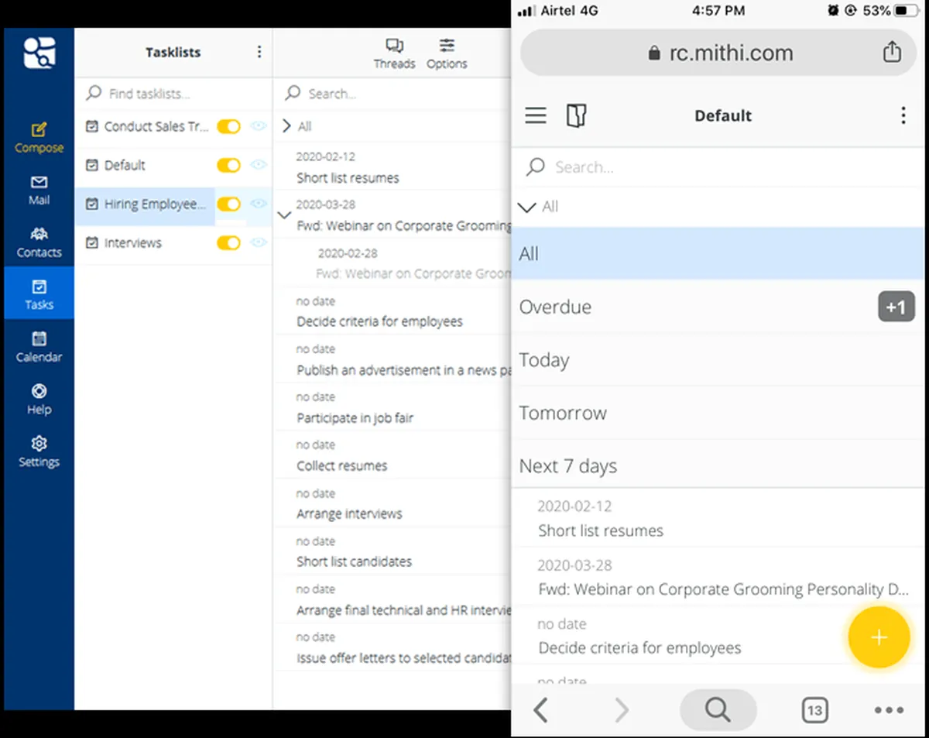This screenshot has height=738, width=929.
Task: Tap the lock icon in address bar
Action: 654,53
